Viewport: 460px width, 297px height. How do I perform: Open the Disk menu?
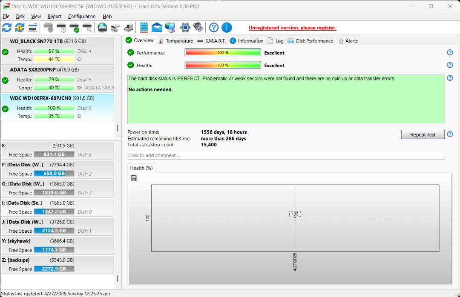pyautogui.click(x=20, y=17)
